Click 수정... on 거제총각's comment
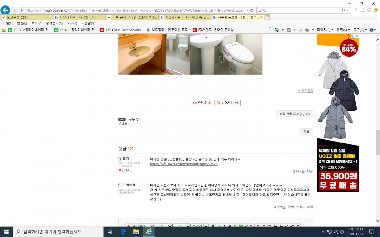This screenshot has height=237, width=380. (300, 207)
